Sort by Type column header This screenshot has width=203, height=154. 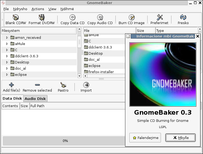click(177, 31)
